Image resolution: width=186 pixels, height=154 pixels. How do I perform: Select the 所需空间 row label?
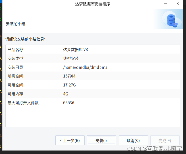[15, 76]
